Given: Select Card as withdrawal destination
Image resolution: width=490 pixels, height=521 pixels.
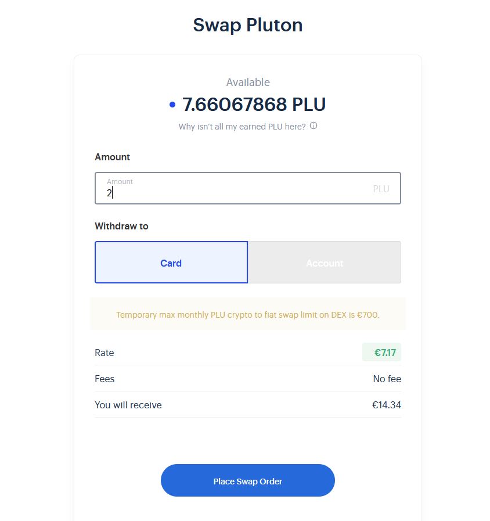Looking at the screenshot, I should (171, 263).
